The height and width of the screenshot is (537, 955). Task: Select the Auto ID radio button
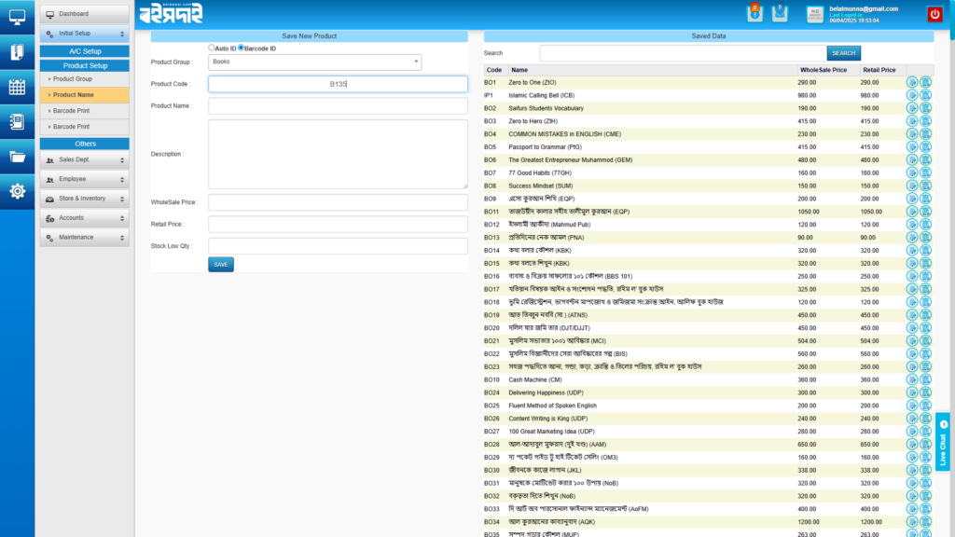(210, 48)
